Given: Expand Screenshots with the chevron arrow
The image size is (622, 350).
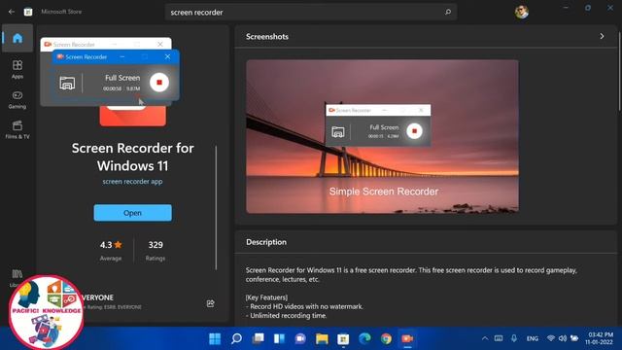Looking at the screenshot, I should 602,37.
